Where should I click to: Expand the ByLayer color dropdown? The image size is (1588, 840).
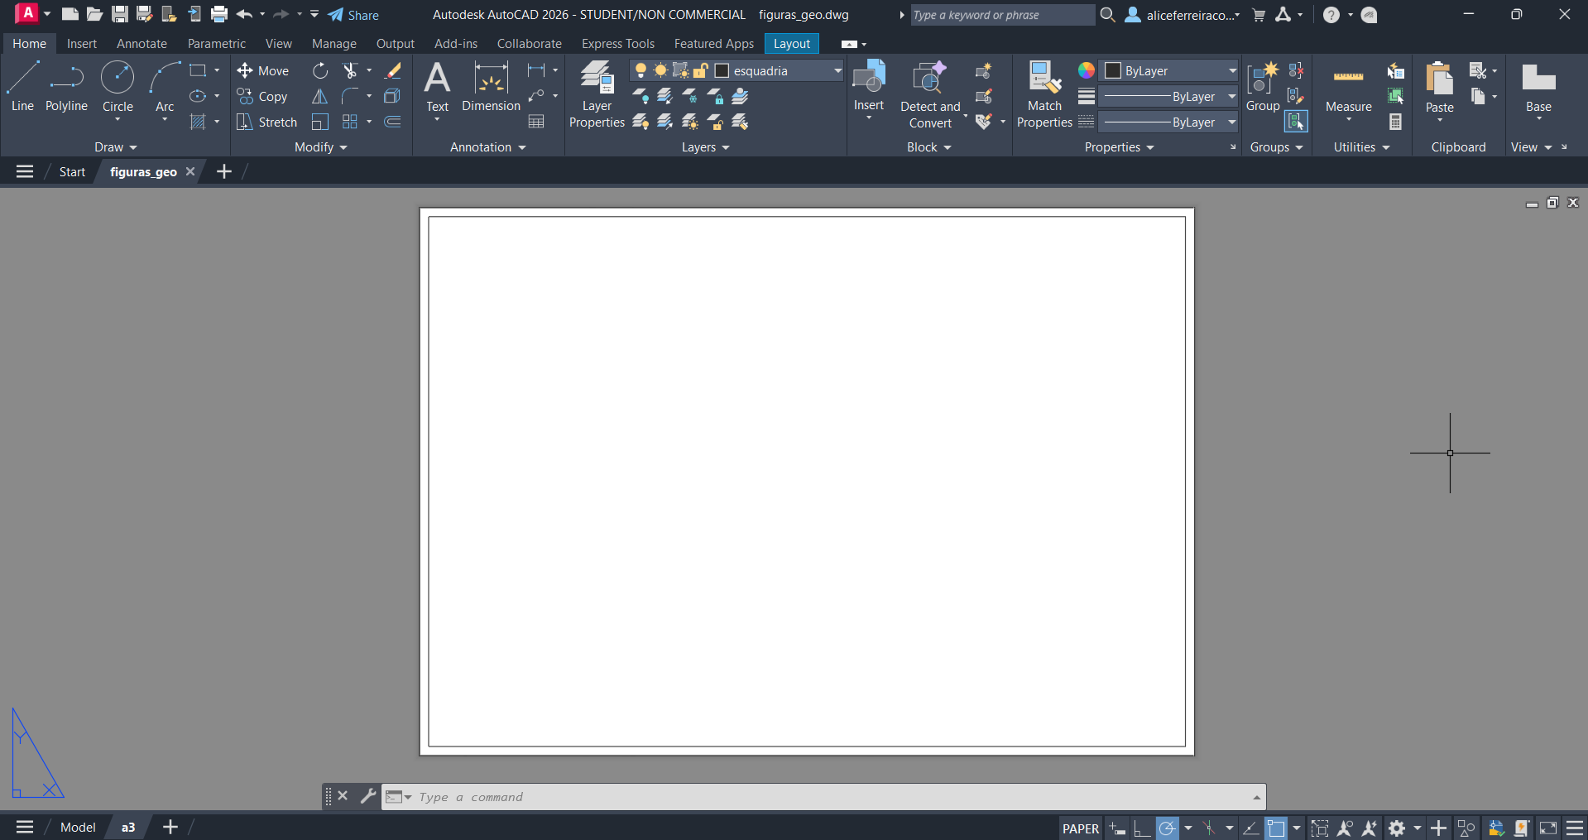[x=1231, y=71]
